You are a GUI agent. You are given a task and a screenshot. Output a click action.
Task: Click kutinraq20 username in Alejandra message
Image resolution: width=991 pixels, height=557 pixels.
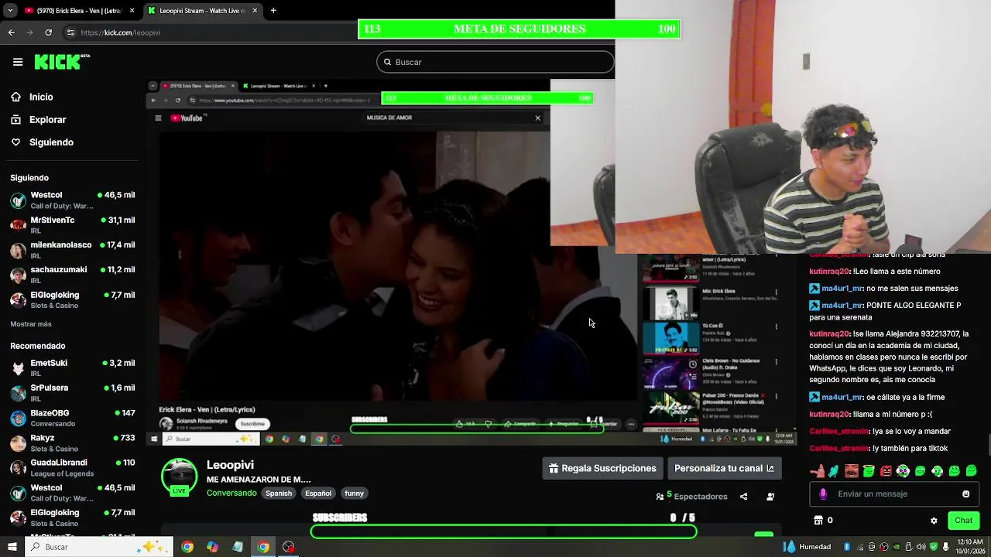coord(829,334)
